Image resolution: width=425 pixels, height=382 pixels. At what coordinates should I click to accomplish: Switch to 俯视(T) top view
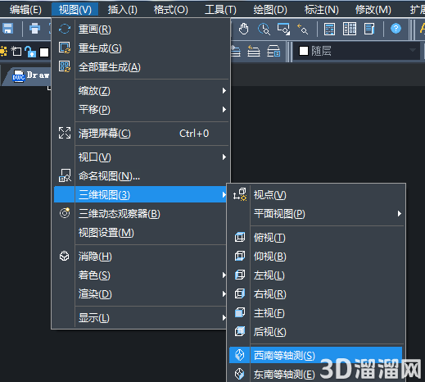(316, 238)
